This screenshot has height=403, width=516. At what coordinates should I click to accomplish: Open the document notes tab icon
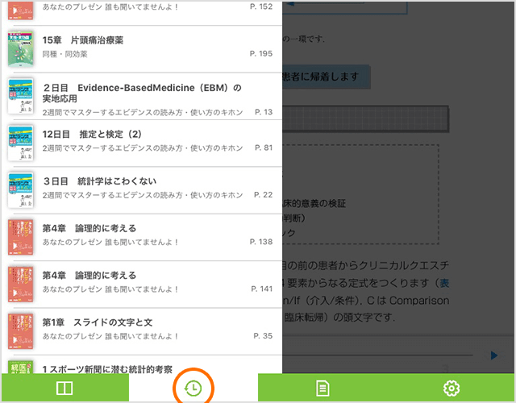[x=322, y=388]
